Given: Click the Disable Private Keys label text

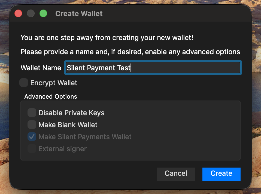Looking at the screenshot, I should (x=71, y=113).
